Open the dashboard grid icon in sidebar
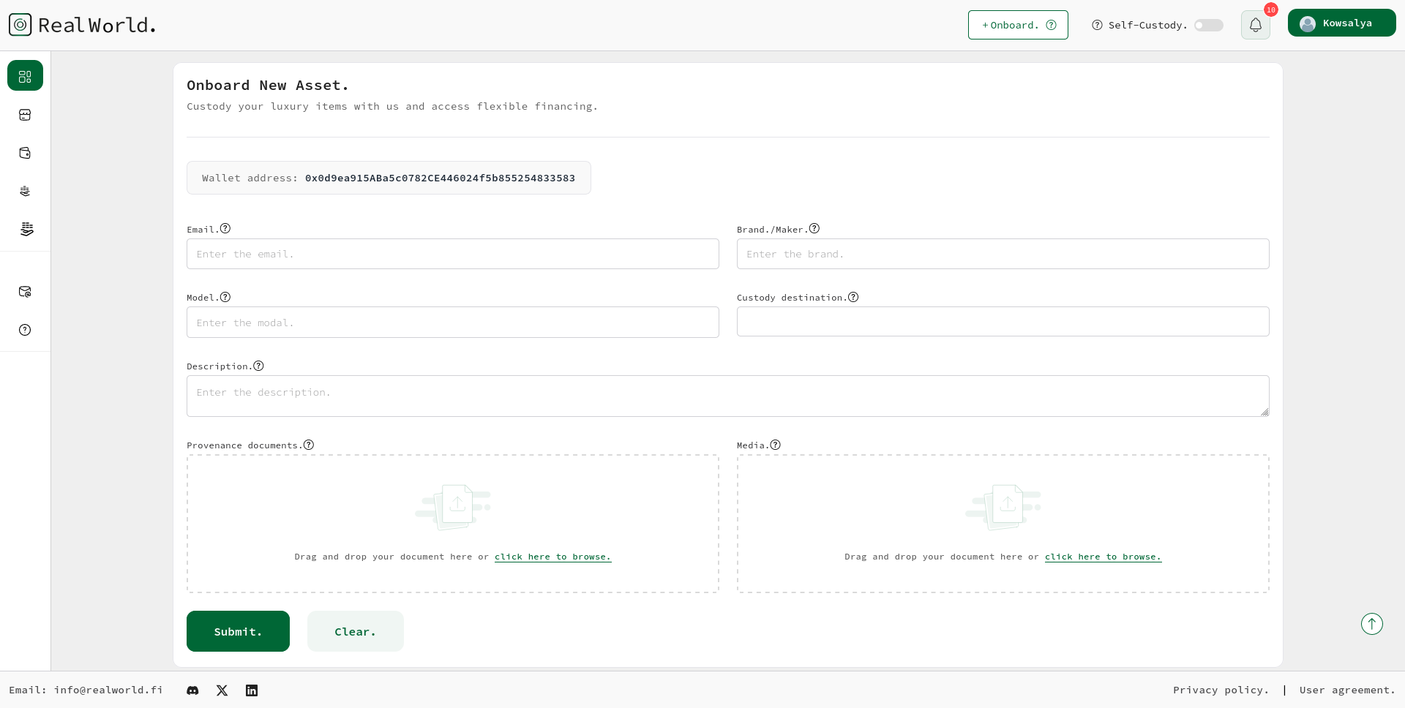This screenshot has height=708, width=1405. click(x=25, y=76)
